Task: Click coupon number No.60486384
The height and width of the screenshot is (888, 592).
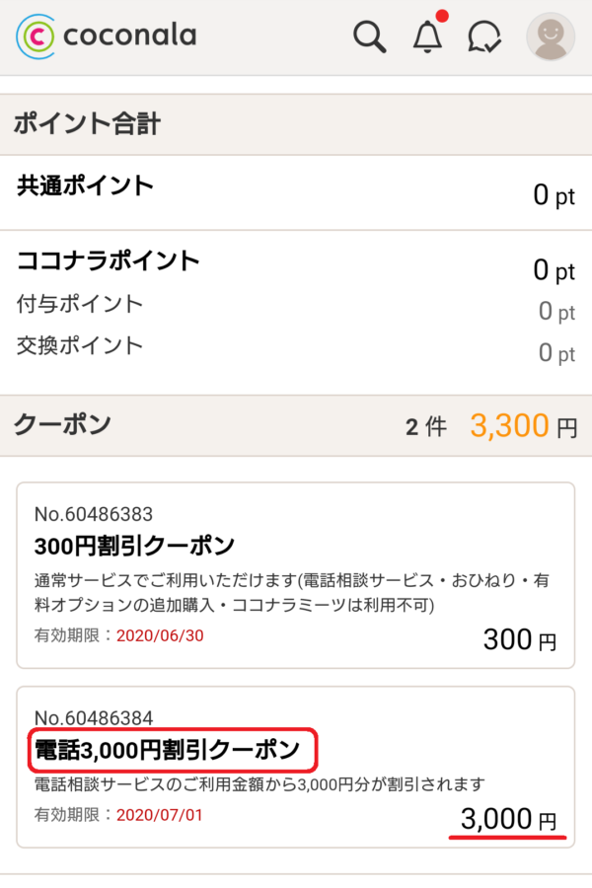Action: (x=94, y=717)
